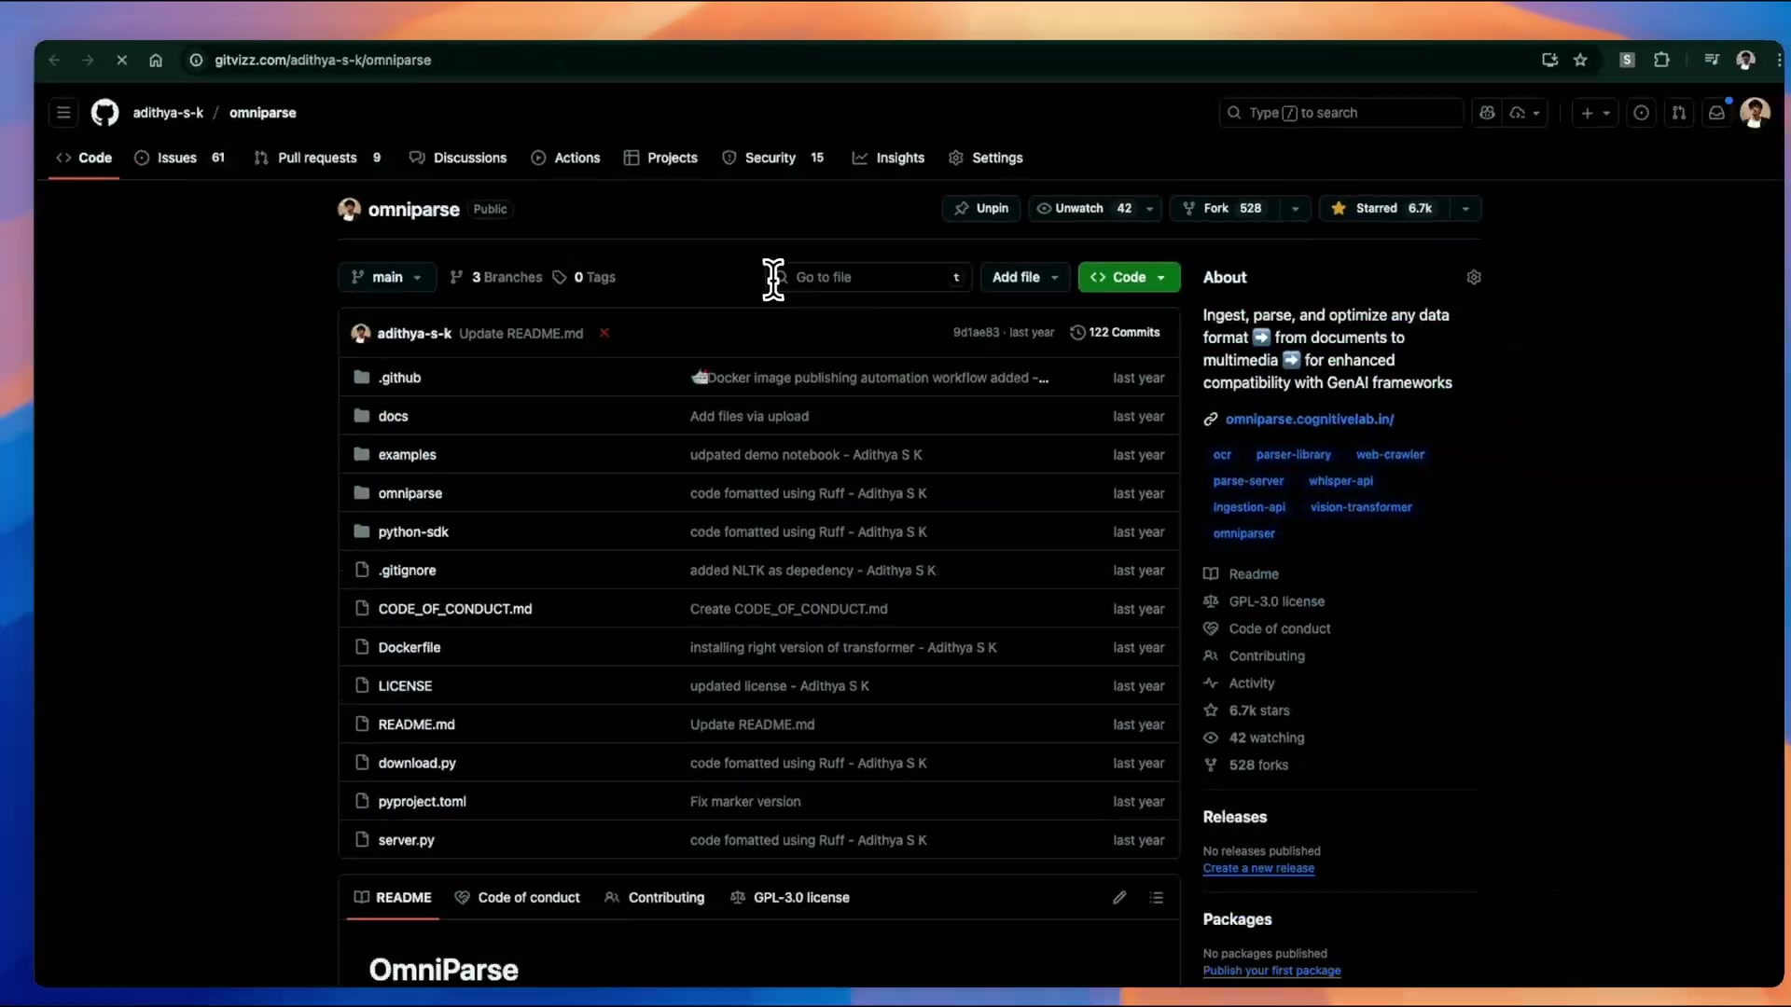Screen dimensions: 1791x1007
Task: Open the GitHub logo home link
Action: tap(104, 113)
